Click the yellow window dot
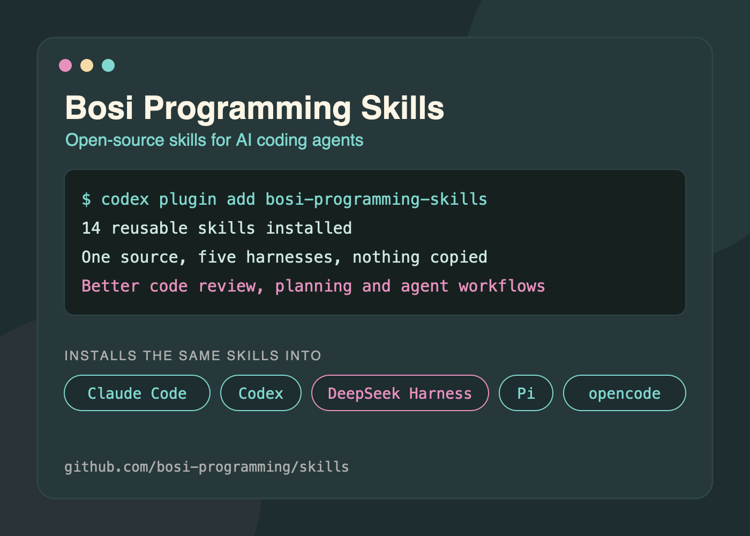 pos(87,65)
